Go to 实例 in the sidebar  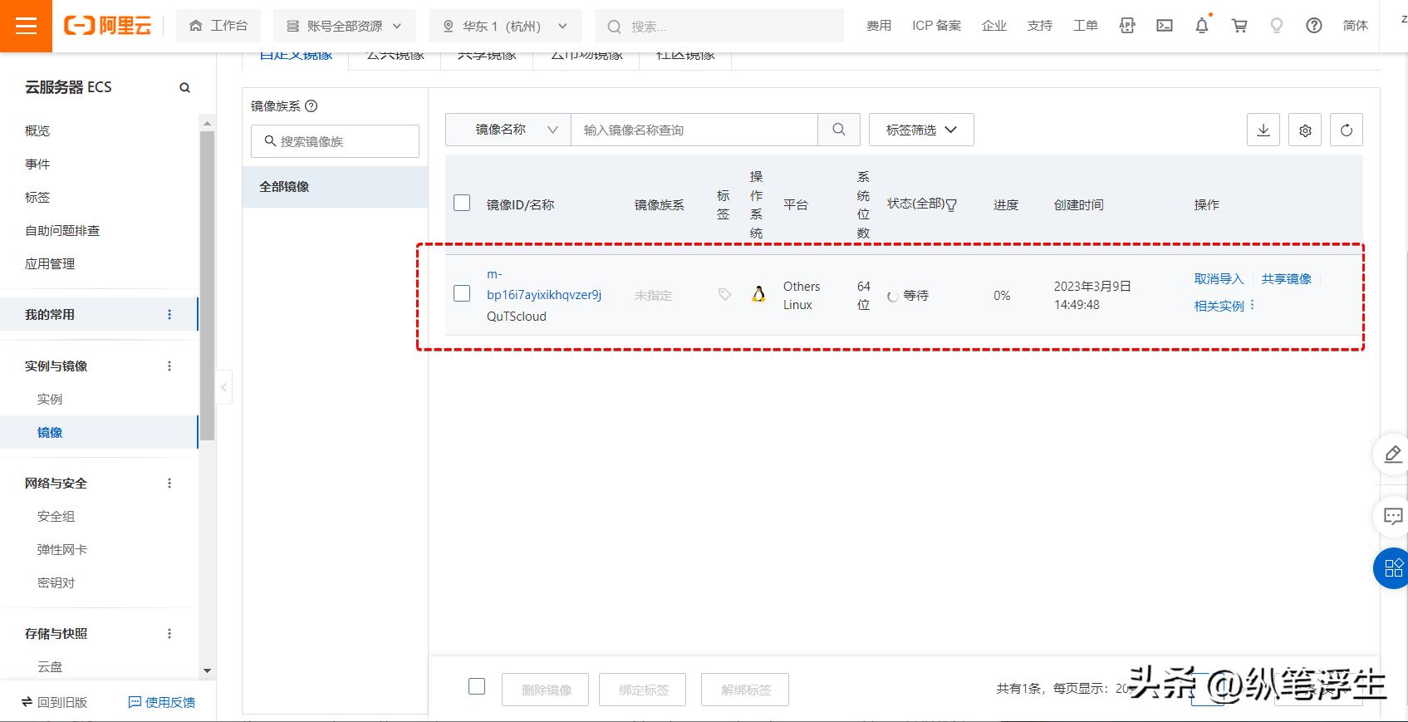(50, 399)
